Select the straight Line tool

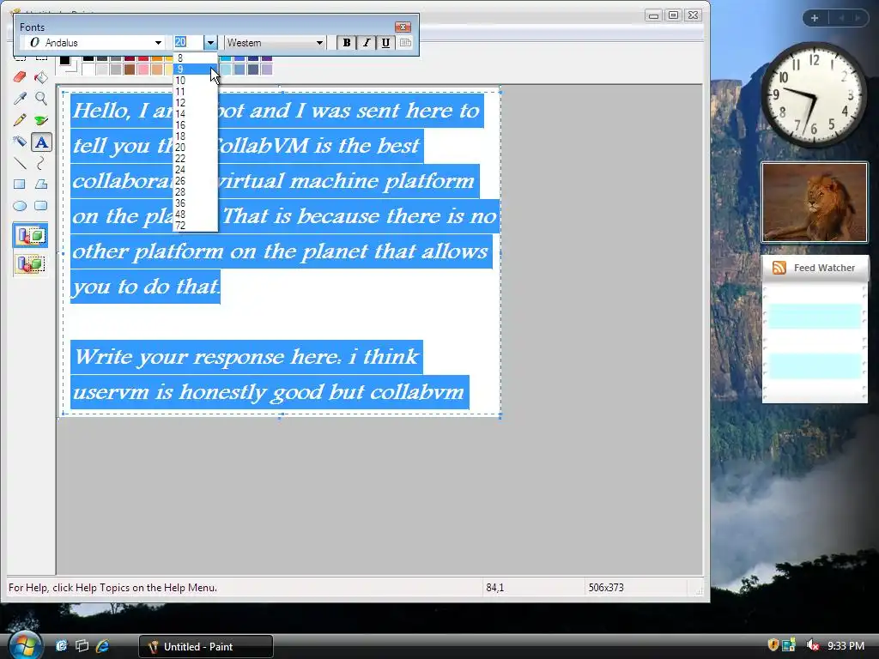pyautogui.click(x=20, y=163)
